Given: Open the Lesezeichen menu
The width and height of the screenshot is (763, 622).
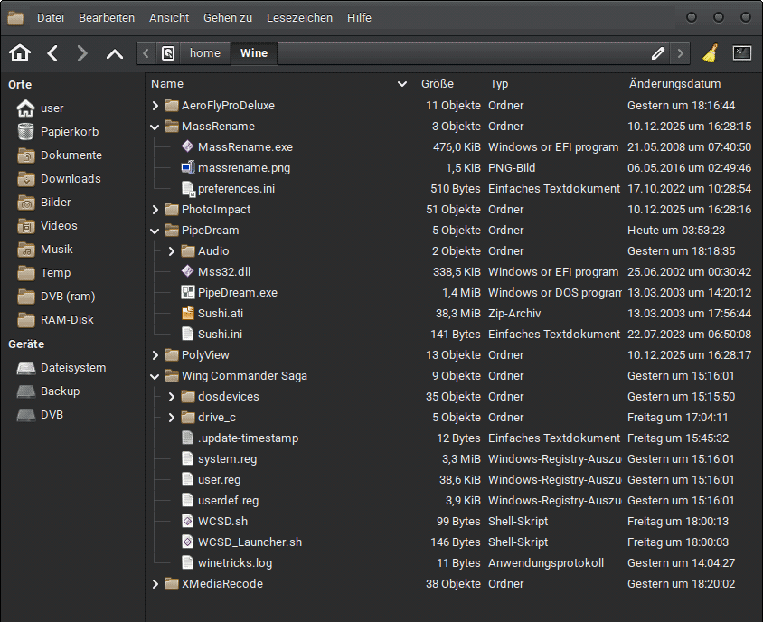Looking at the screenshot, I should (300, 18).
